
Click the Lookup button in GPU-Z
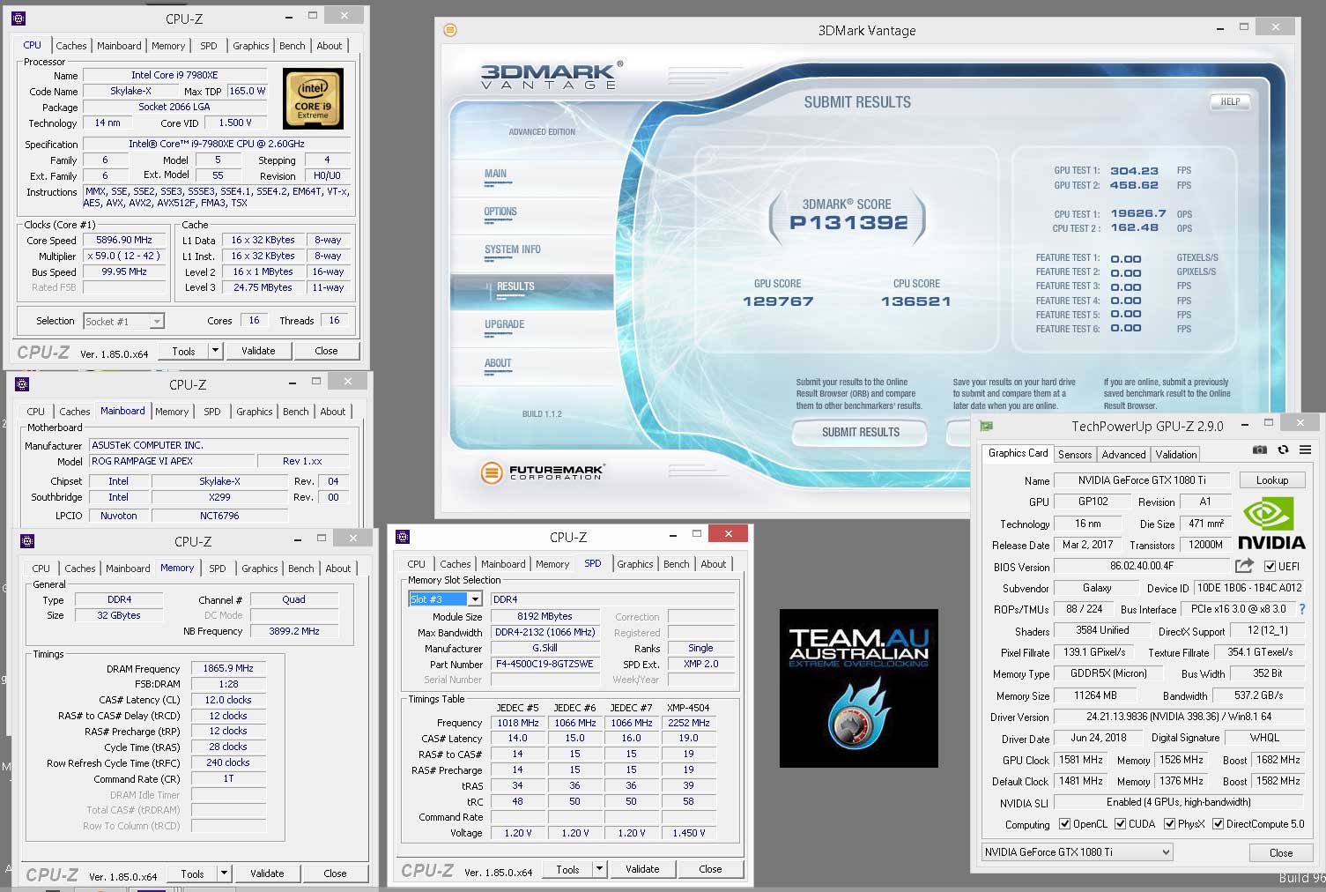[x=1272, y=480]
